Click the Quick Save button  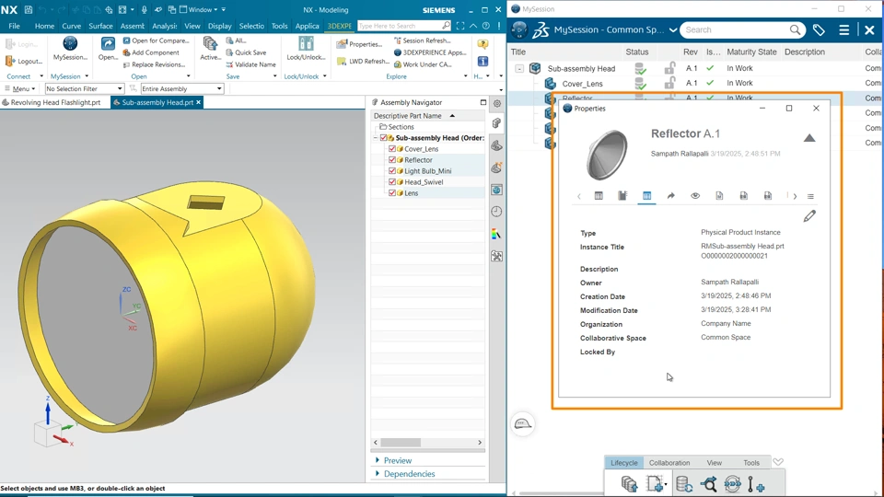[247, 52]
